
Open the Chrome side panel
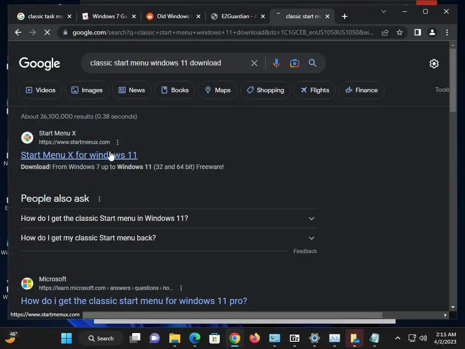tap(418, 32)
